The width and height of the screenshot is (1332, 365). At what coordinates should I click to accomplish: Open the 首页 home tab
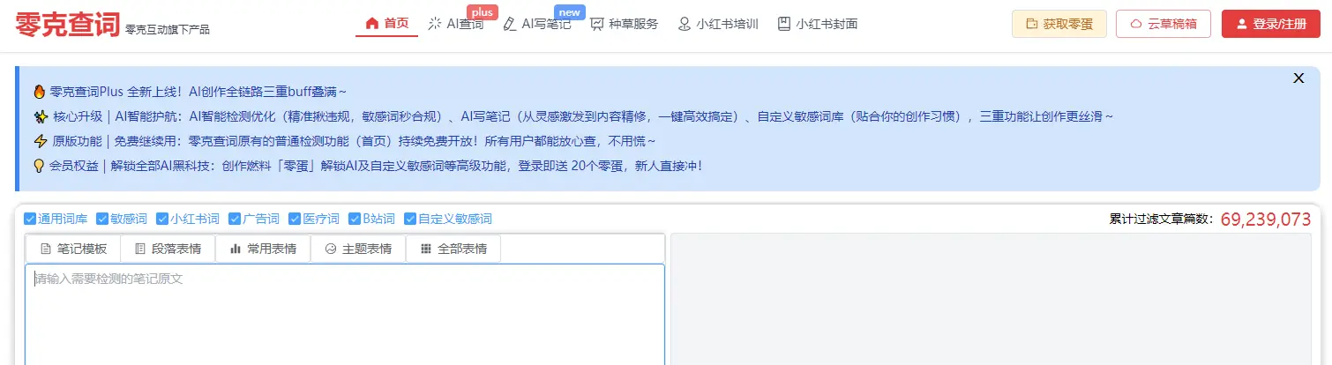click(387, 24)
